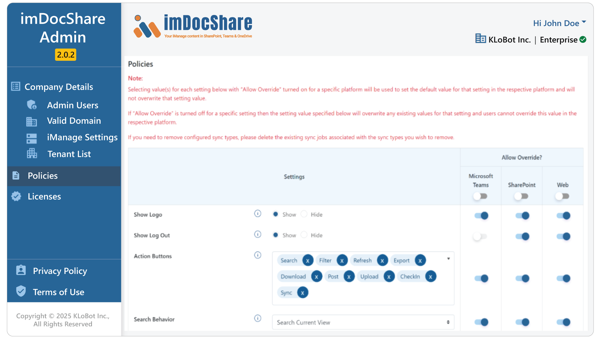Open Licenses in sidebar

44,196
